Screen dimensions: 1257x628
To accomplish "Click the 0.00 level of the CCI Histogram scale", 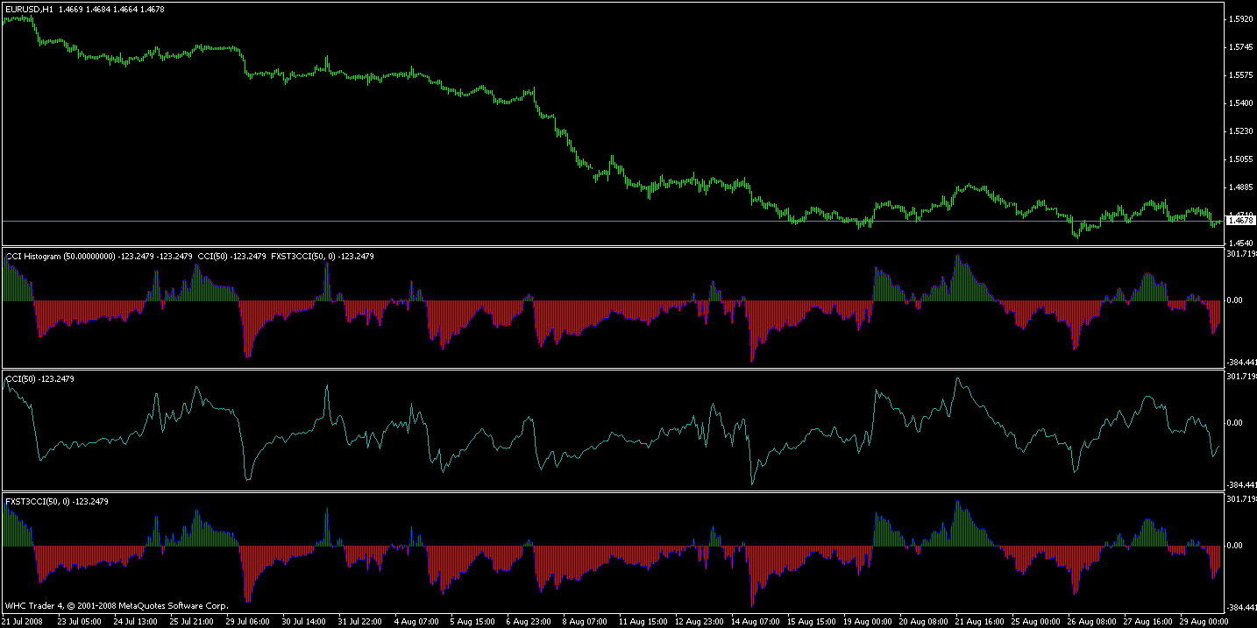I will [x=1235, y=300].
